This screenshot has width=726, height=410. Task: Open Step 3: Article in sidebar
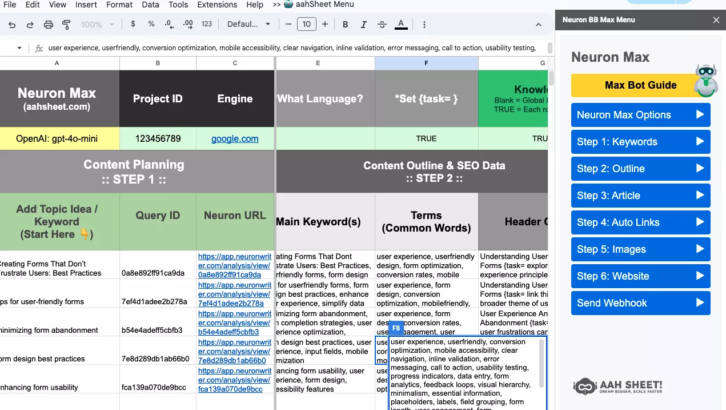(640, 196)
